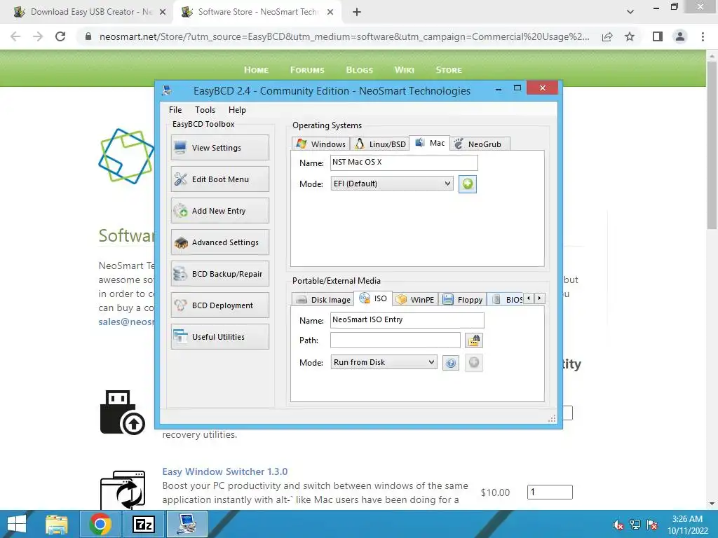This screenshot has height=538, width=718.
Task: Switch to the NeoGrub tab
Action: click(480, 144)
